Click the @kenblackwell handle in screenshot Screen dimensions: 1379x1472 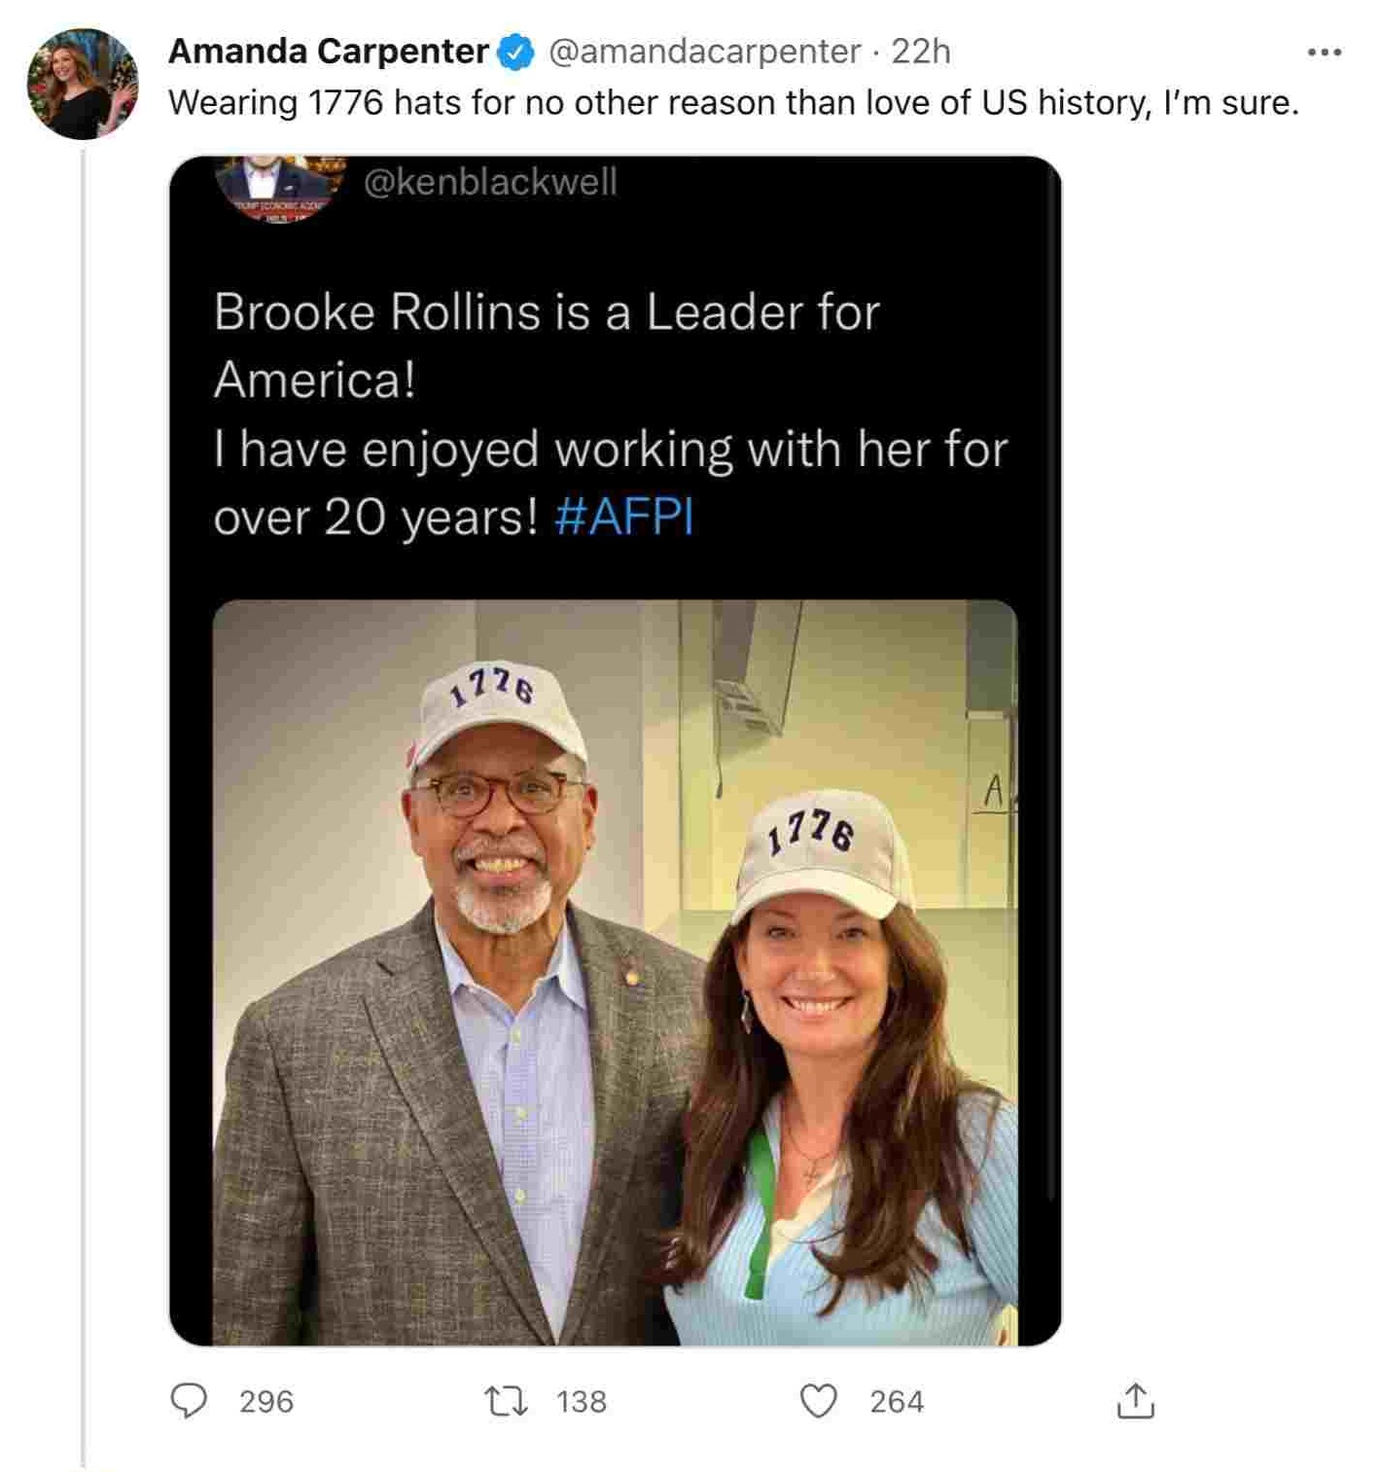click(490, 182)
